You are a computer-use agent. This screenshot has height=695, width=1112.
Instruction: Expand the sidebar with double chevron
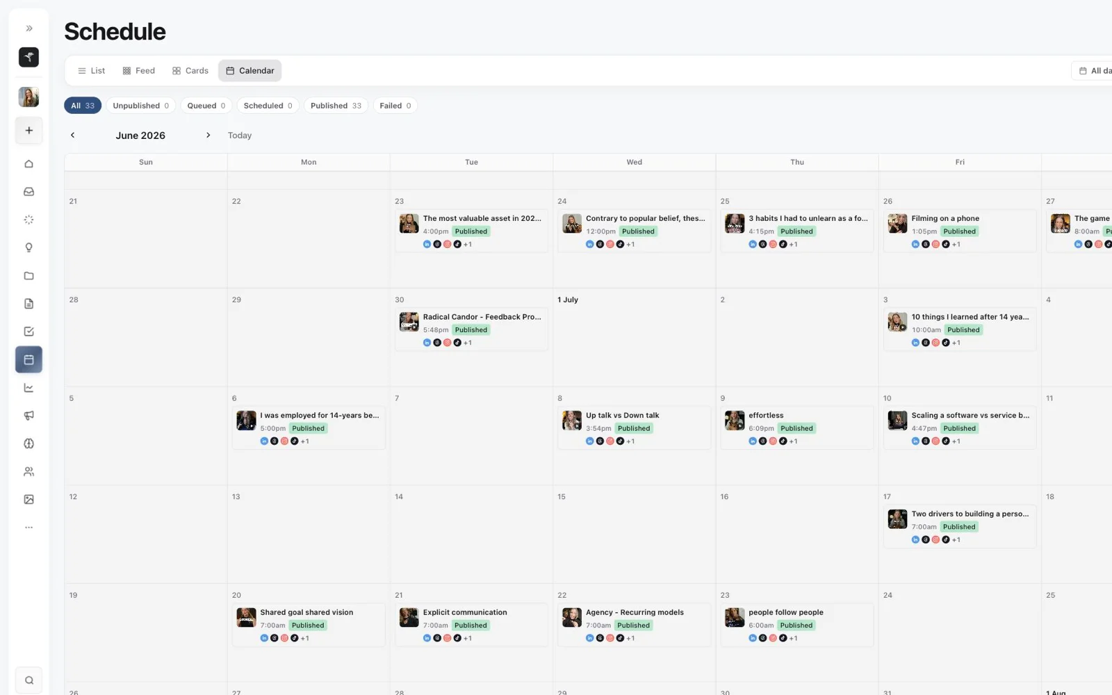(x=29, y=28)
